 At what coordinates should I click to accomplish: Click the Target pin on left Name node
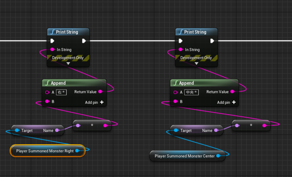17,130
